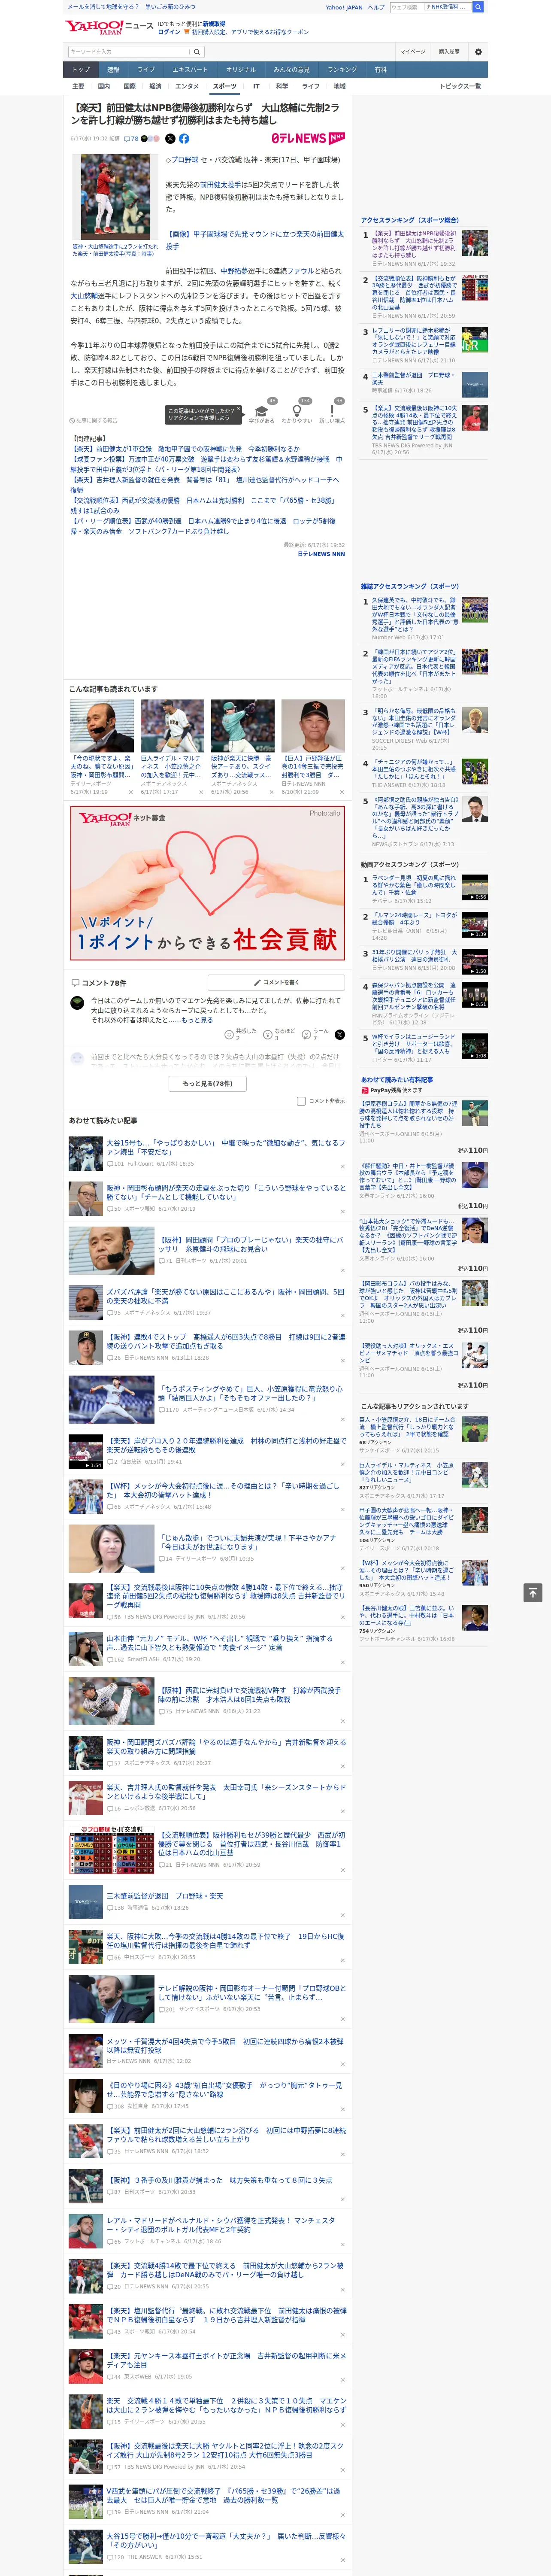The image size is (551, 2576).
Task: Click the Yahoo! JAPAN news logo
Action: 109,27
